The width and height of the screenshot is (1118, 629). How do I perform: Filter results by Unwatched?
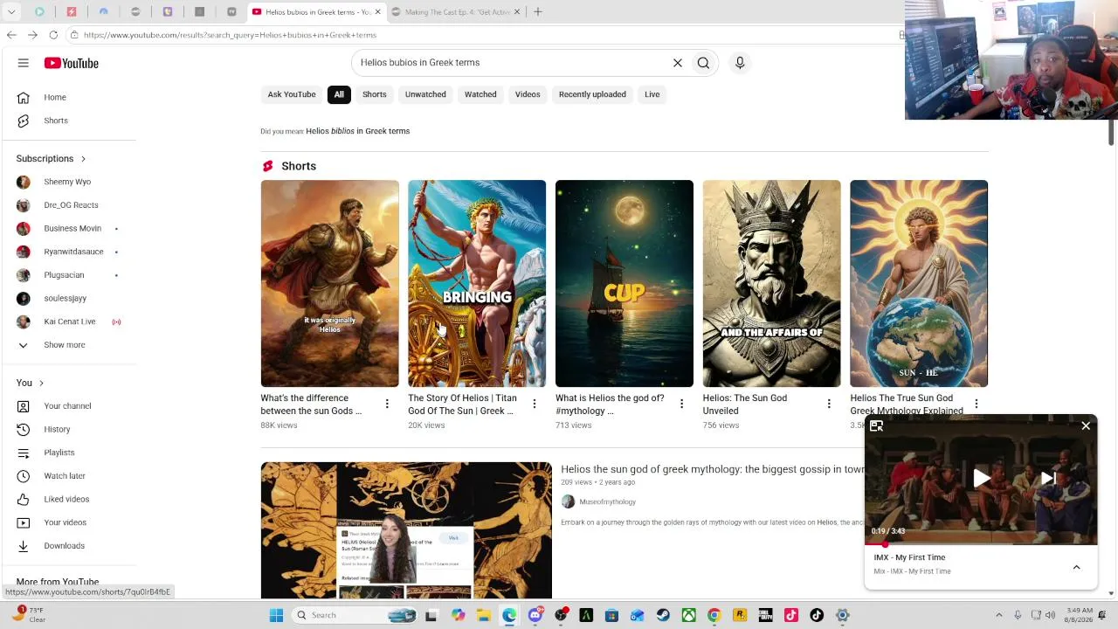tap(425, 94)
